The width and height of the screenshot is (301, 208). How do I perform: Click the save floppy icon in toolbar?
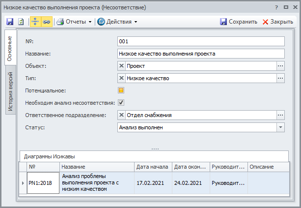10,22
